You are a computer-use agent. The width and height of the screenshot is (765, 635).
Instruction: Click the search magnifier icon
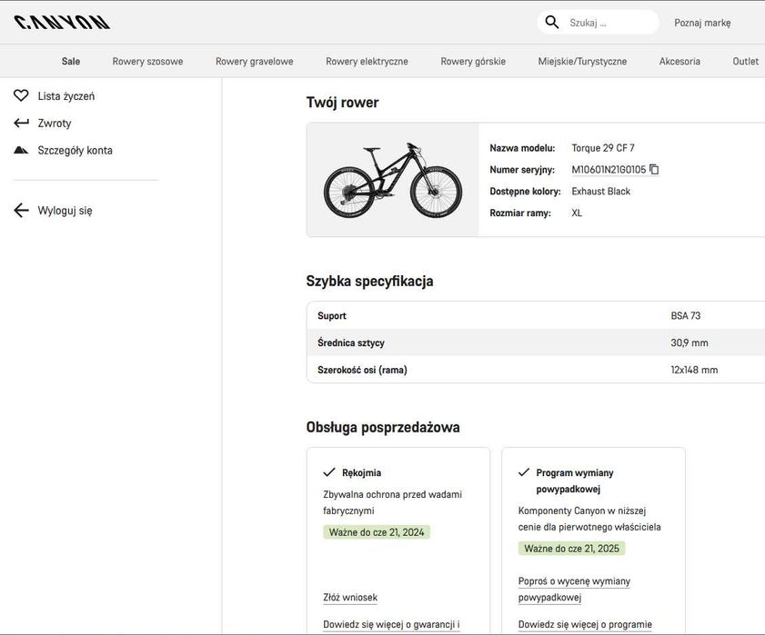tap(552, 22)
